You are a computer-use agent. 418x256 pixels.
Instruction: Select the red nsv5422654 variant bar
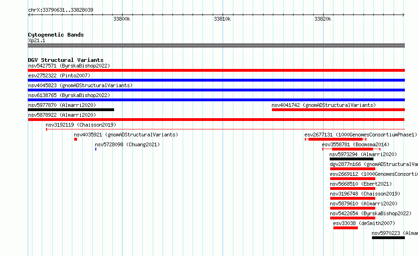click(353, 218)
